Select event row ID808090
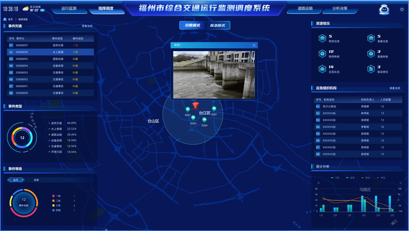 point(50,93)
